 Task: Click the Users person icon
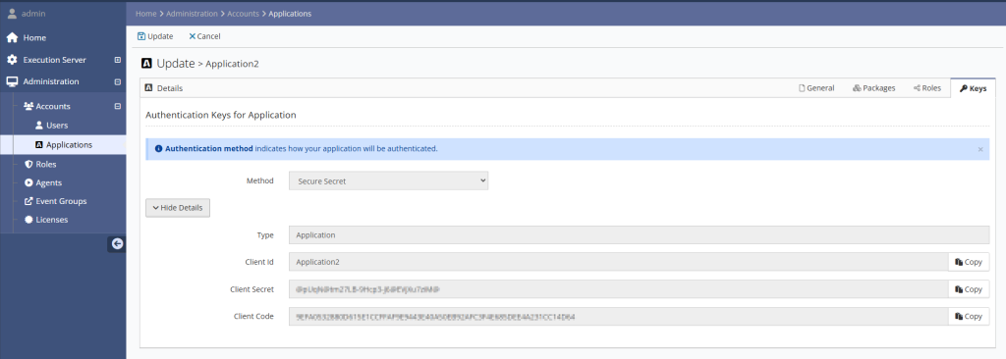(x=39, y=125)
